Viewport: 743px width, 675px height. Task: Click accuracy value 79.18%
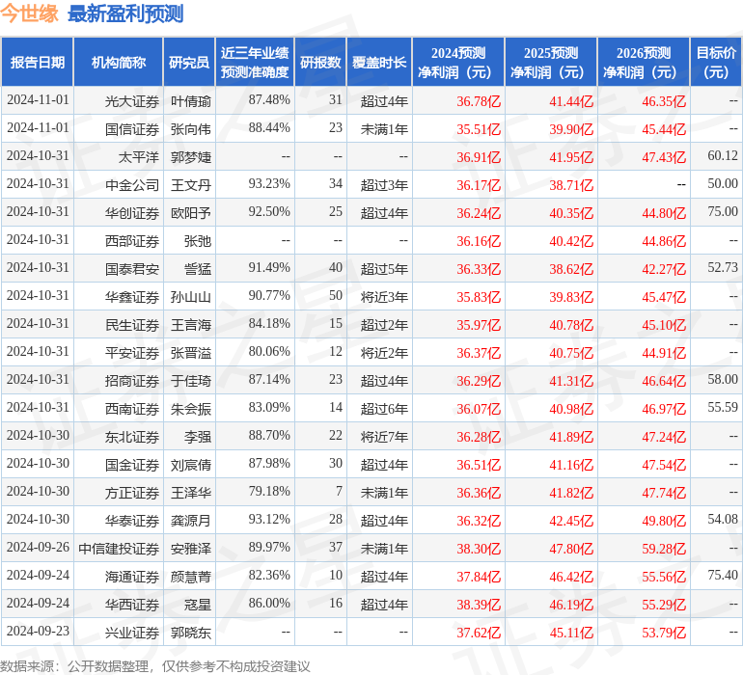coord(269,491)
